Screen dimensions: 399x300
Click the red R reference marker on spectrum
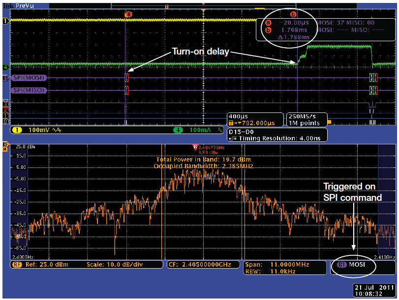195,146
